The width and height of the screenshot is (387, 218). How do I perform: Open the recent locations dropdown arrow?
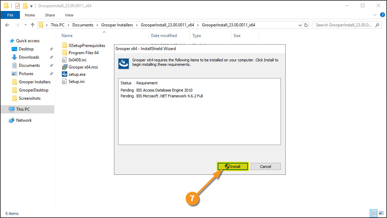(x=25, y=25)
